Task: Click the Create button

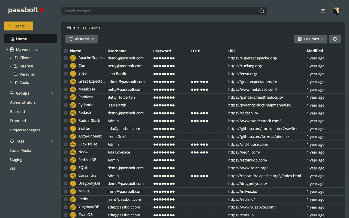Action: 18,26
